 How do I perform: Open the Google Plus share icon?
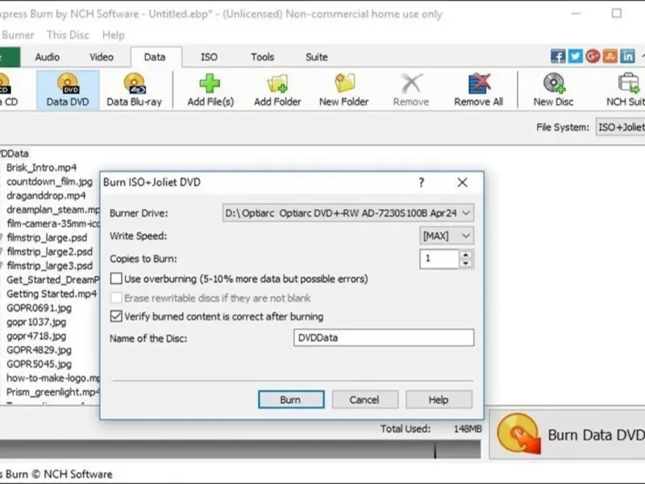593,56
